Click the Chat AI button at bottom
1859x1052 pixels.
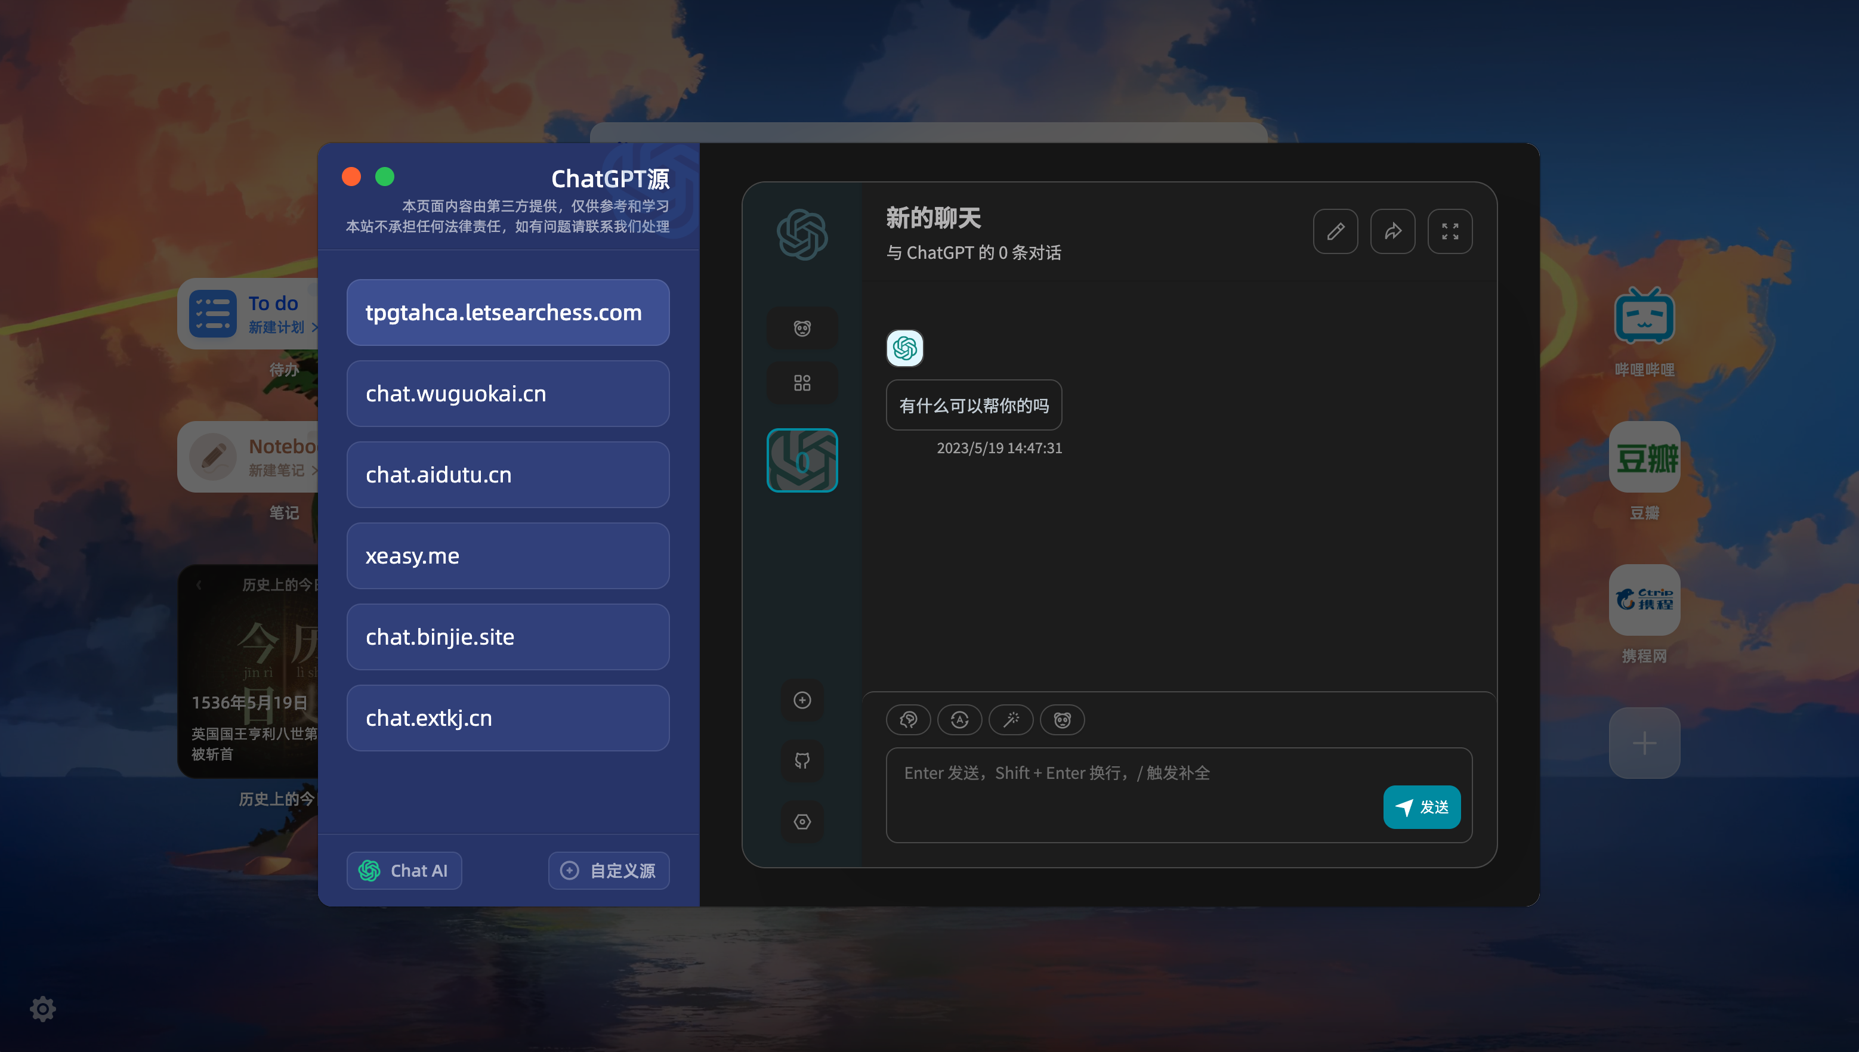(403, 870)
